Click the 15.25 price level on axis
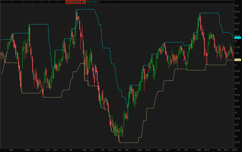 tap(237, 107)
